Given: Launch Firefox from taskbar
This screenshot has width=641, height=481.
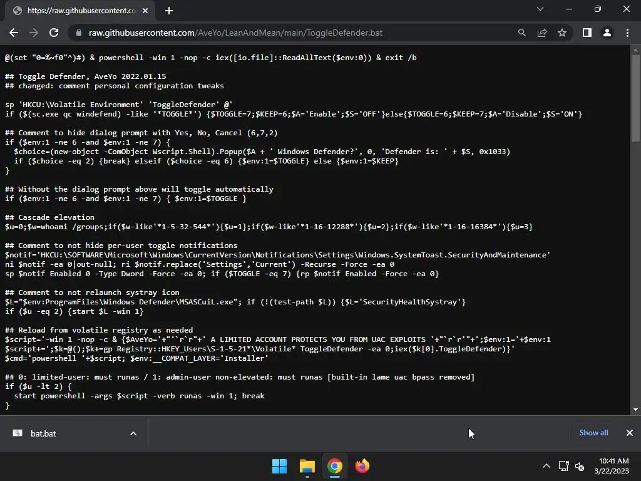Looking at the screenshot, I should (x=362, y=466).
